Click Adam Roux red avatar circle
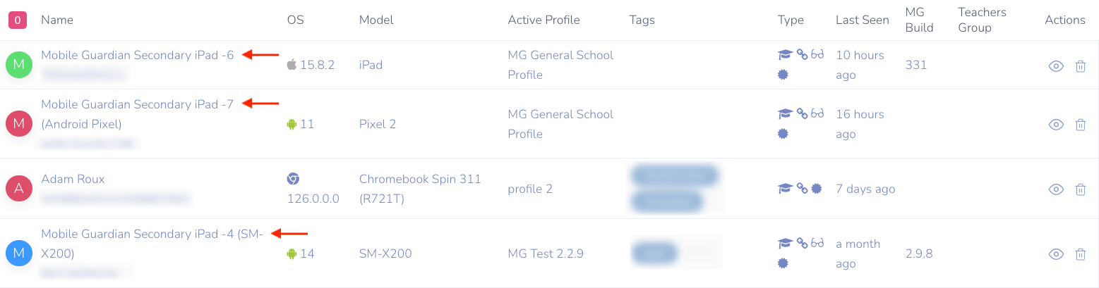1099x288 pixels. point(19,189)
